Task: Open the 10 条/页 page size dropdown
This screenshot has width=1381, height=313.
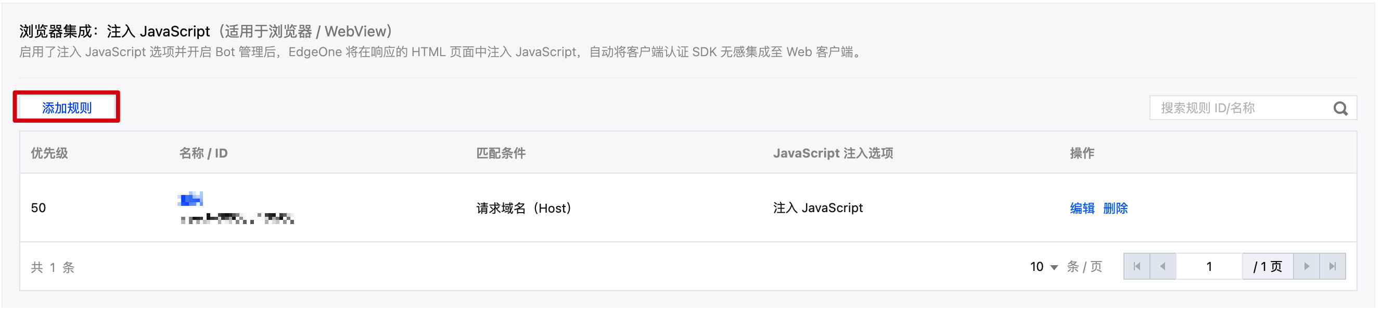Action: pos(1044,267)
